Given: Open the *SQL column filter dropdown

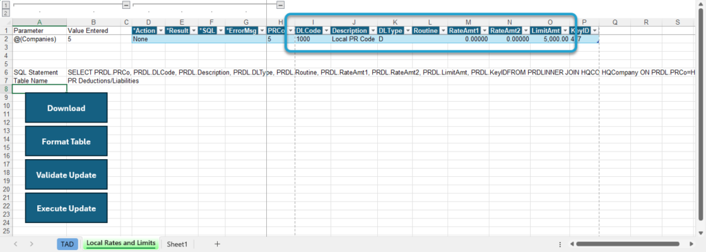Looking at the screenshot, I should click(221, 30).
